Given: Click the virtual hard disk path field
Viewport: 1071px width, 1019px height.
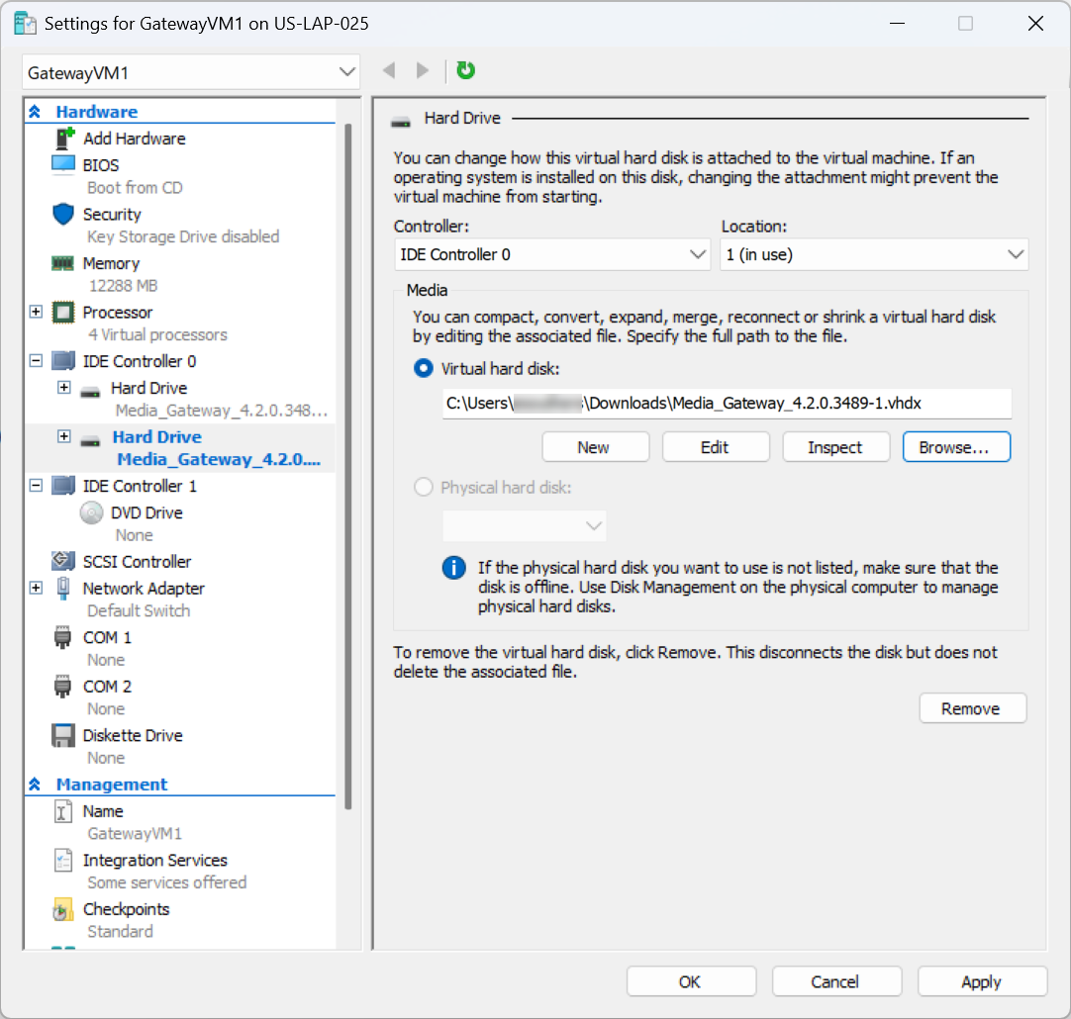Looking at the screenshot, I should [x=727, y=404].
